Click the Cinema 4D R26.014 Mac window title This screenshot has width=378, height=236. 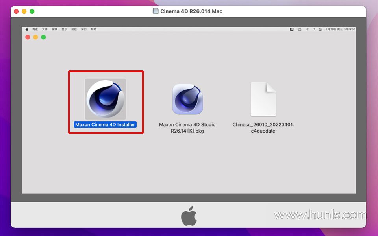click(191, 11)
